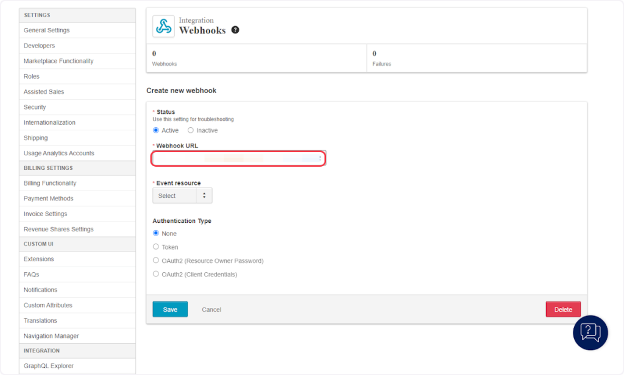Click the help question mark beside Webhooks

pos(235,30)
